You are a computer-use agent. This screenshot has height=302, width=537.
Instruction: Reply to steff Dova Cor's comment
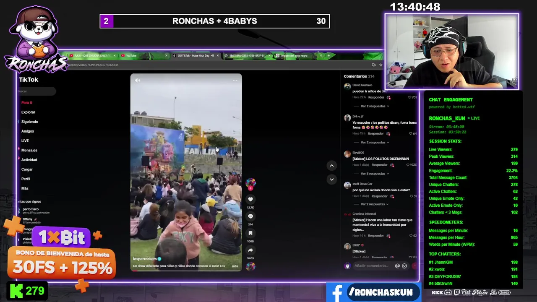click(x=379, y=196)
